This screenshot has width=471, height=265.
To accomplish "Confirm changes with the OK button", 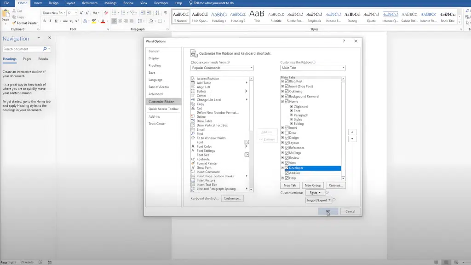I will click(328, 211).
